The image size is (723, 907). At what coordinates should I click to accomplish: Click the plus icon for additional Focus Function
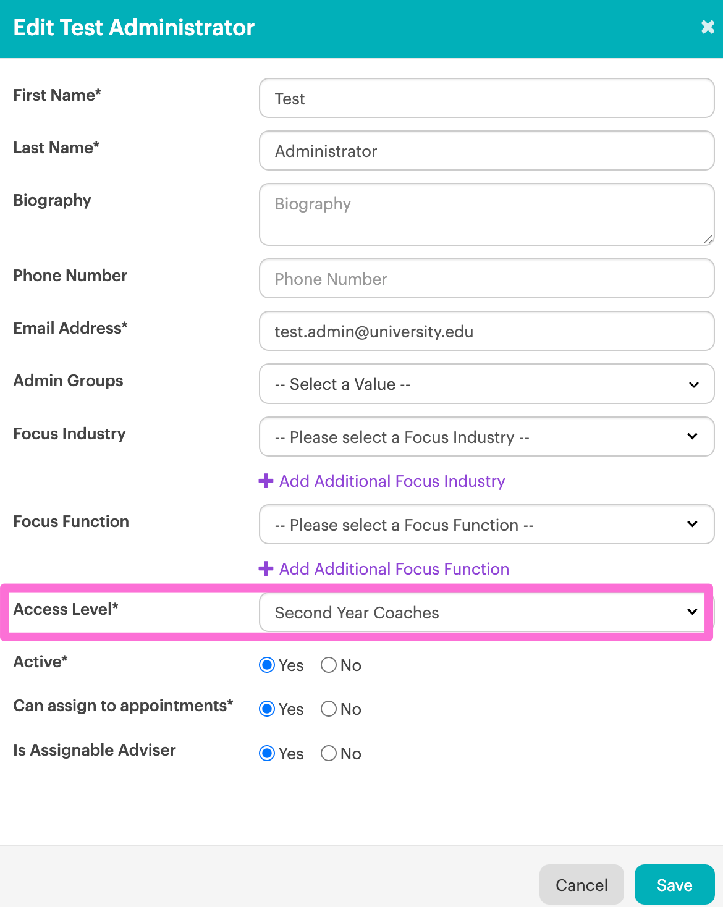[x=266, y=568]
